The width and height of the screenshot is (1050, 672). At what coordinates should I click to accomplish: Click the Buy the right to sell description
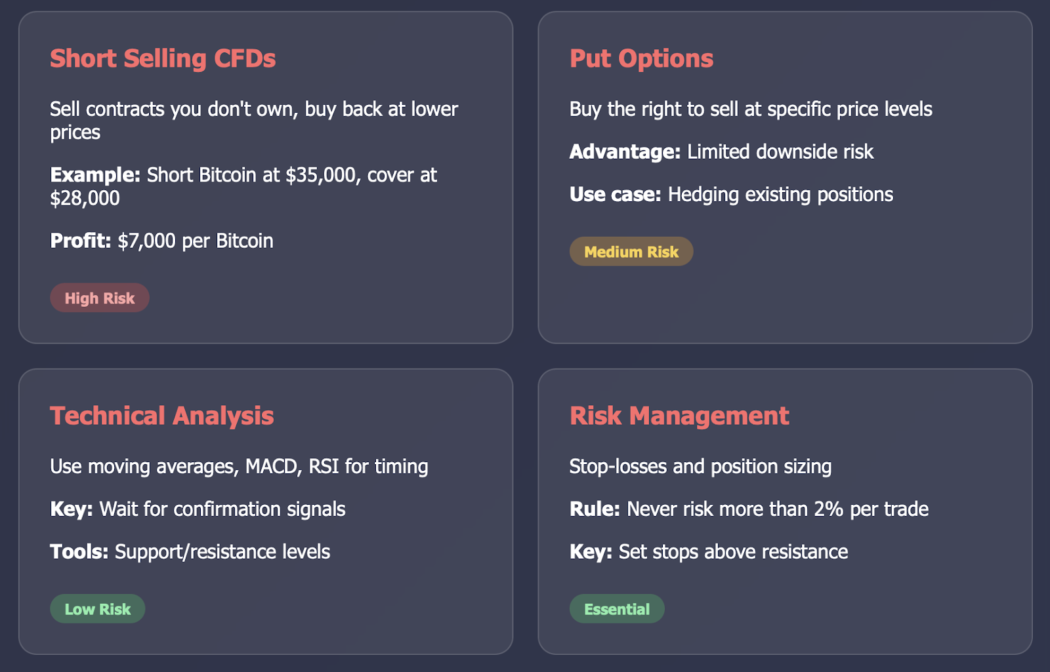click(x=751, y=109)
